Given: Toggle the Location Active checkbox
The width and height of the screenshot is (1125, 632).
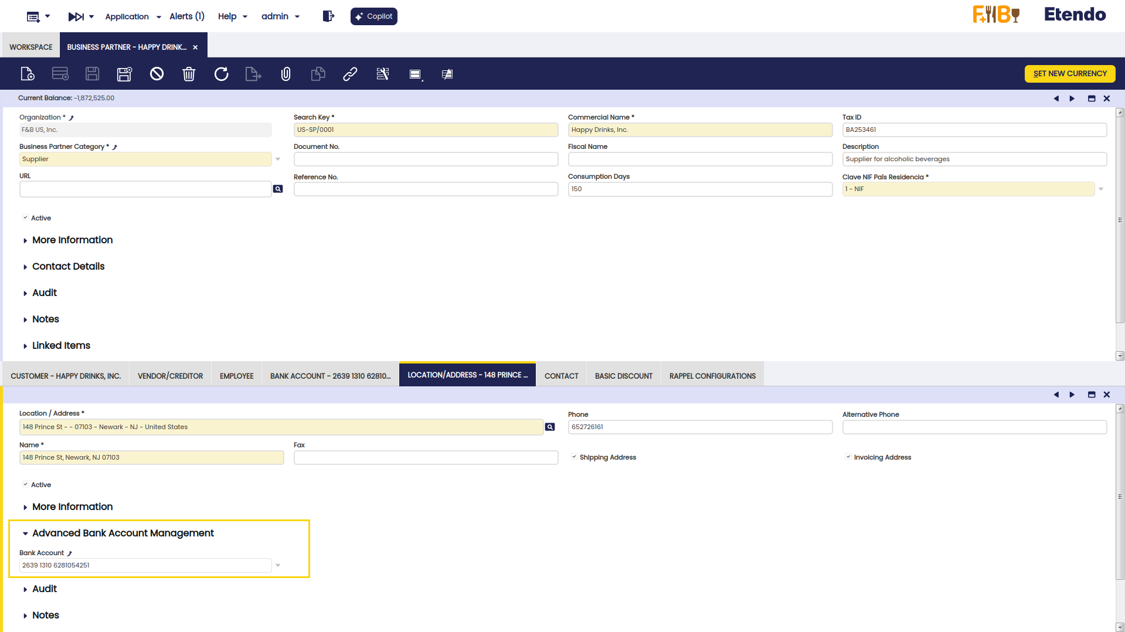Looking at the screenshot, I should (25, 484).
